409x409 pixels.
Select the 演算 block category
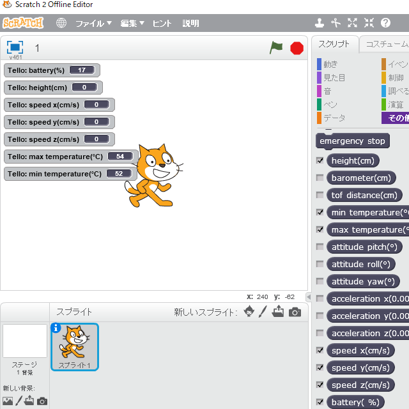tap(393, 105)
